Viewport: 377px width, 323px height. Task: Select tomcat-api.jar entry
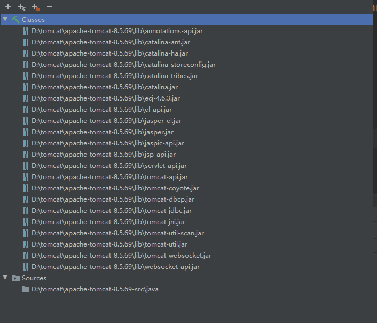(x=109, y=177)
